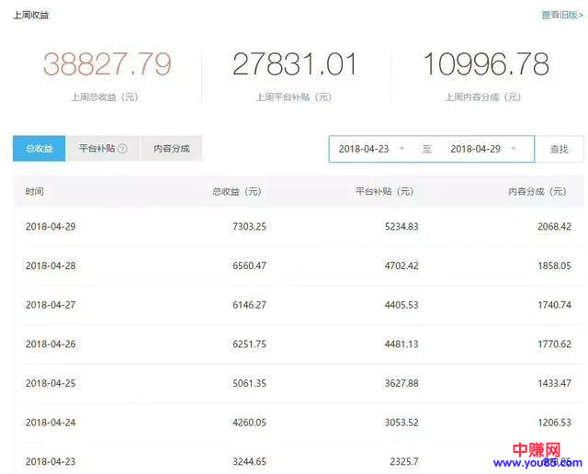The width and height of the screenshot is (588, 474).
Task: Click the 时间 column header
Action: pos(35,192)
